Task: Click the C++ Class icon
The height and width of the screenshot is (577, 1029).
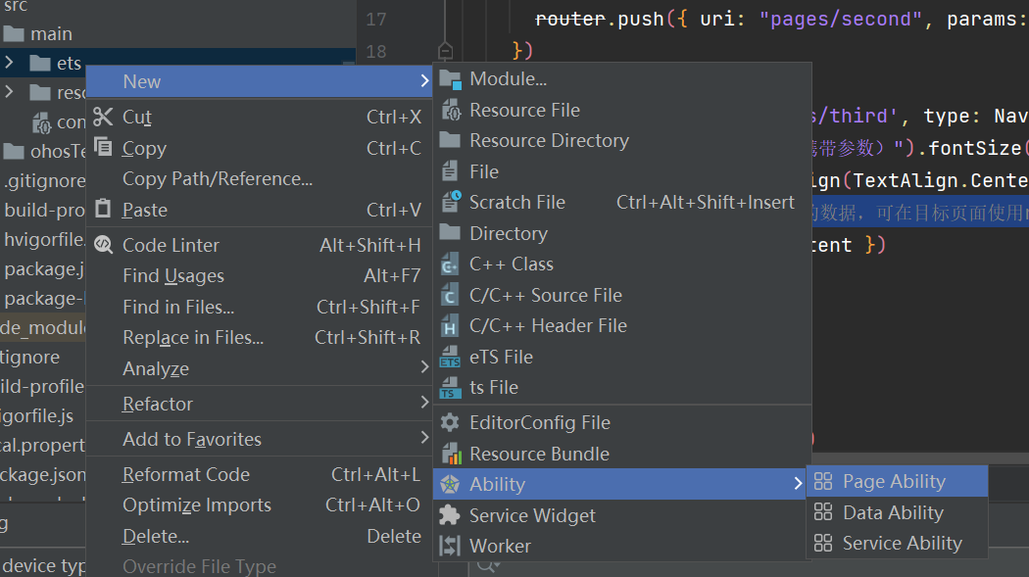Action: click(450, 264)
